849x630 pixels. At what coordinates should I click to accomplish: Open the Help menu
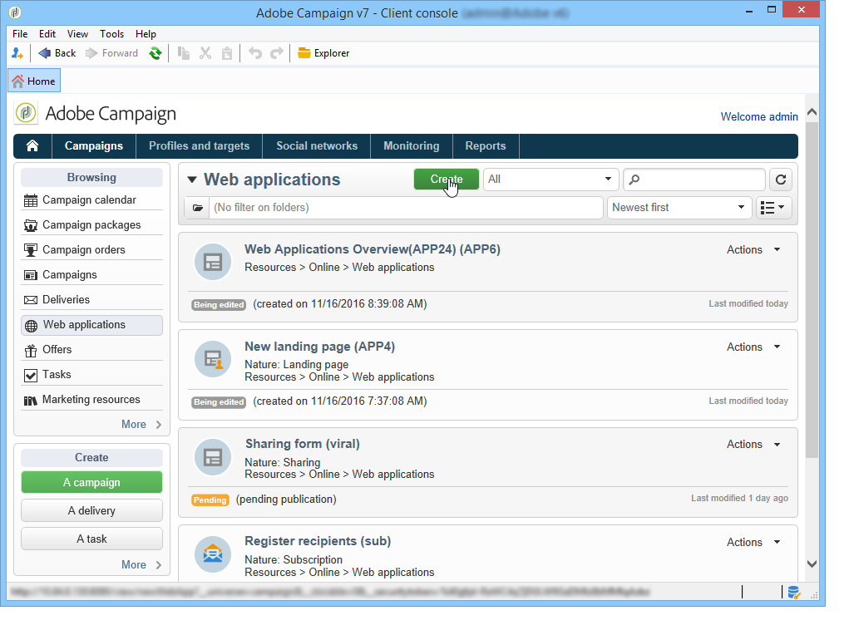[146, 33]
